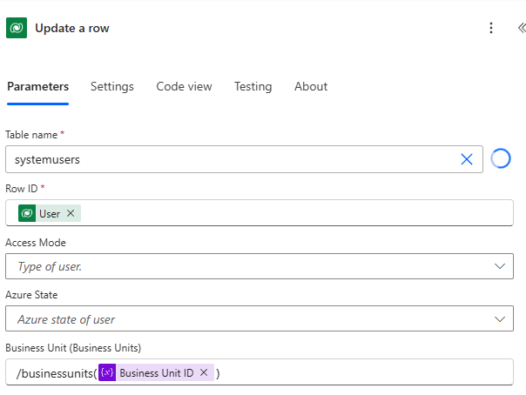Switch to the Code view tab
This screenshot has height=395, width=526.
pos(184,86)
